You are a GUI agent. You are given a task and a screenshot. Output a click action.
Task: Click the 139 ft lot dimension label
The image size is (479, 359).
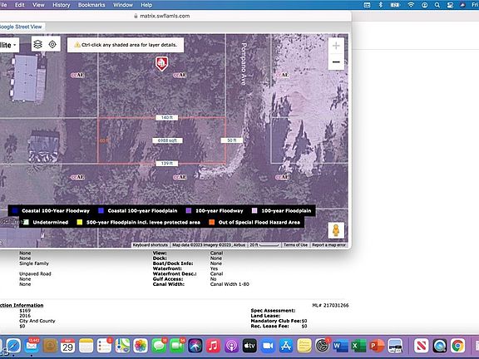pos(167,164)
